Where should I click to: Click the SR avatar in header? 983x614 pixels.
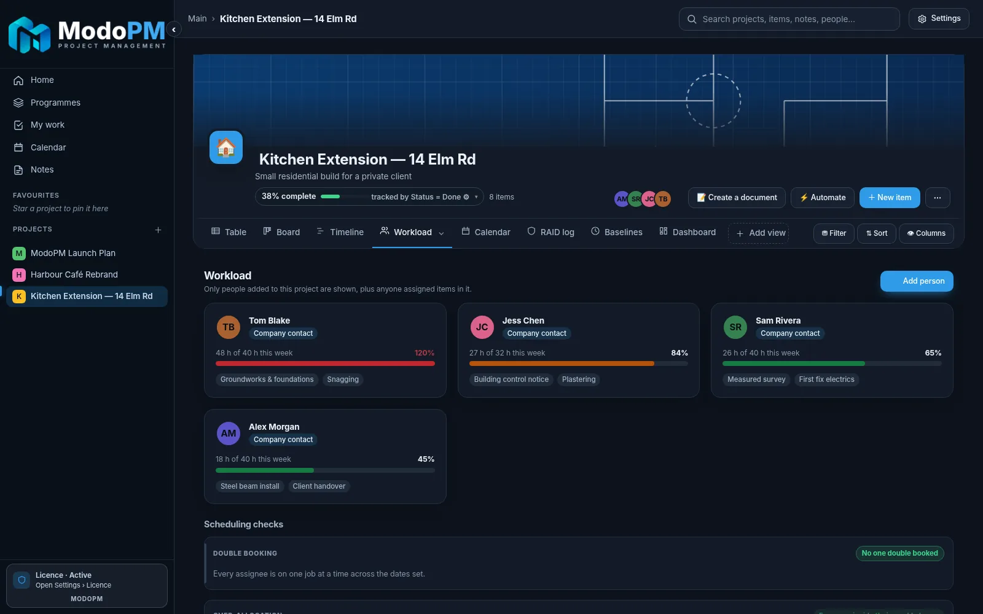click(636, 199)
